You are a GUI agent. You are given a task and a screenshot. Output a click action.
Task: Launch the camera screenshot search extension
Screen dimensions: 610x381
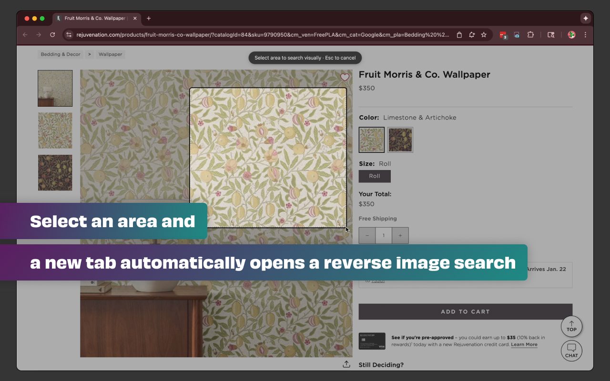(517, 35)
